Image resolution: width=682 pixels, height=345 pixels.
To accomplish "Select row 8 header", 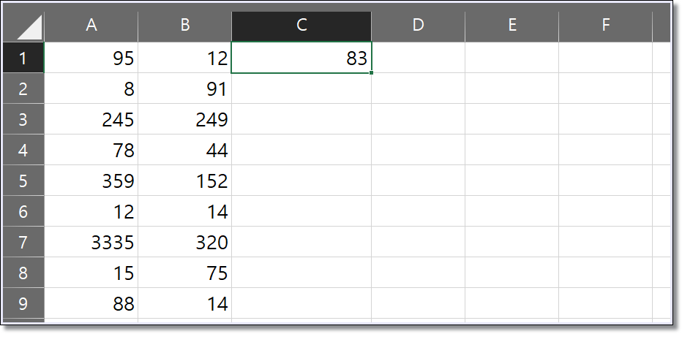I will 23,273.
